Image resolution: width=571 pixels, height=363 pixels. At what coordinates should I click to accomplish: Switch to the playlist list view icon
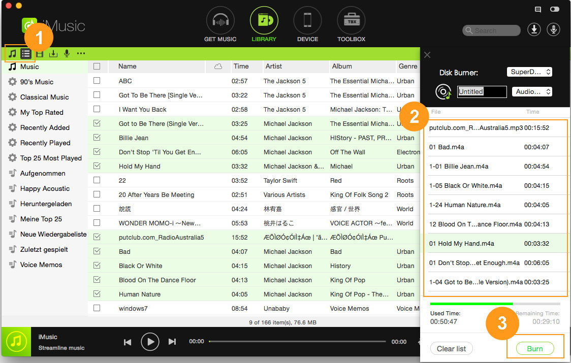click(x=26, y=54)
